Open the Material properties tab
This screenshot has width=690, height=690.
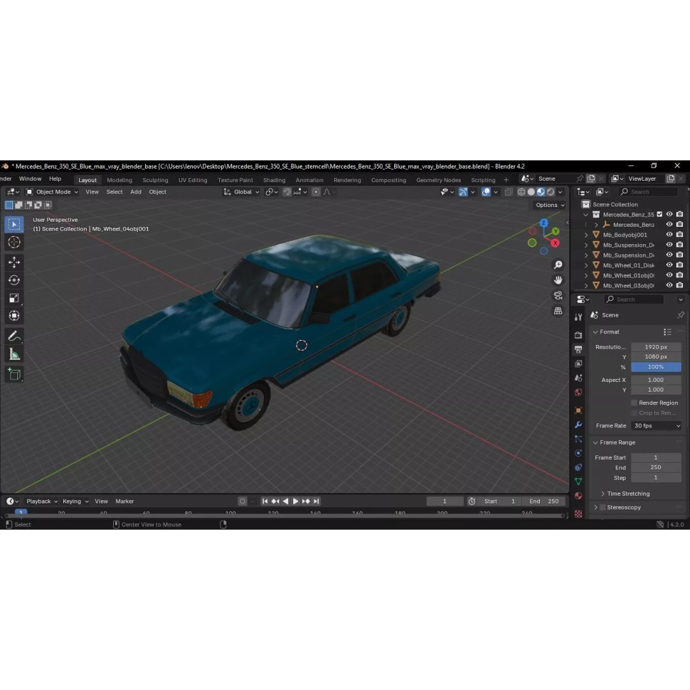pyautogui.click(x=579, y=496)
